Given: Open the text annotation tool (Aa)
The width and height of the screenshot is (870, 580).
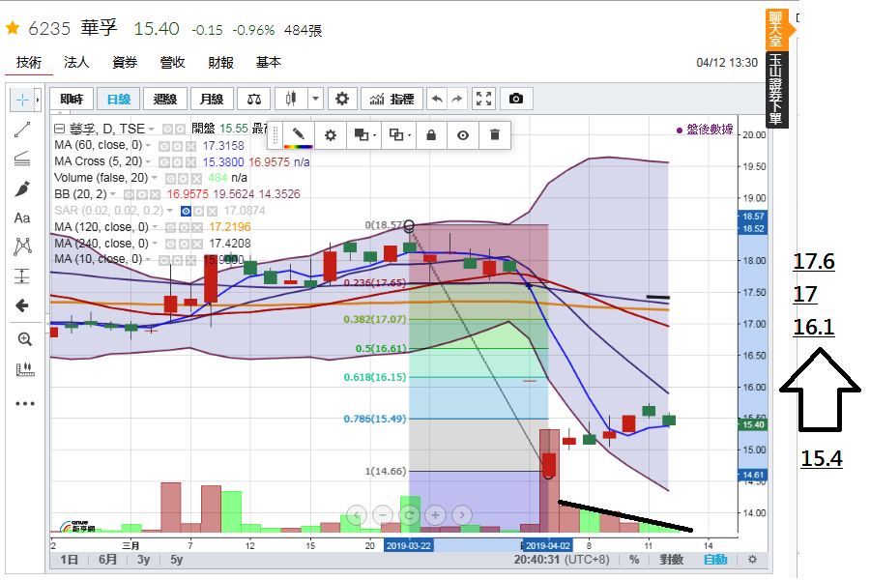Looking at the screenshot, I should pyautogui.click(x=22, y=218).
